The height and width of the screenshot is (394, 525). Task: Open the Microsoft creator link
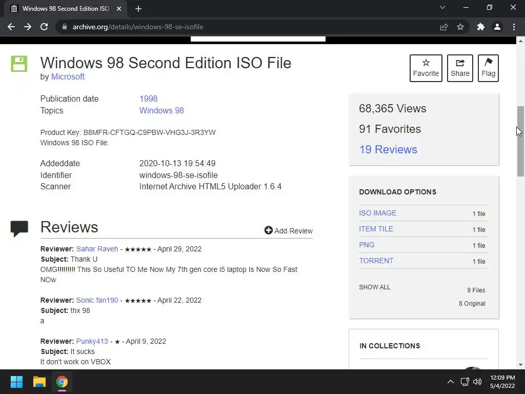(x=68, y=77)
